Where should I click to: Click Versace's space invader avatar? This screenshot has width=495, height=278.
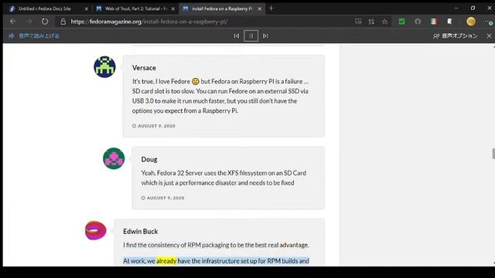(x=104, y=67)
